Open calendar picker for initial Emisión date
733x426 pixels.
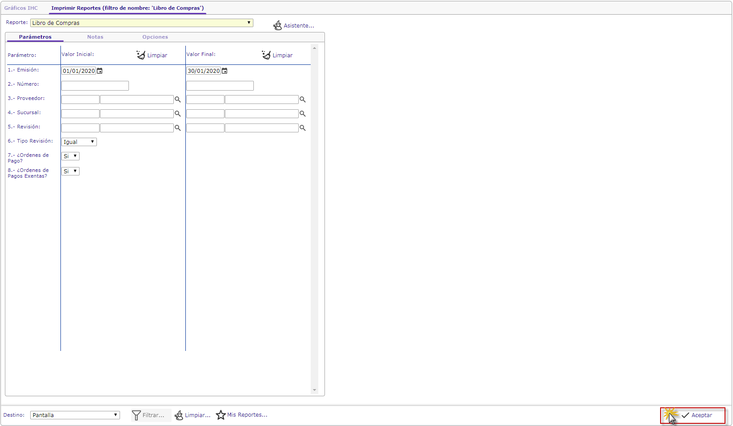tap(100, 71)
